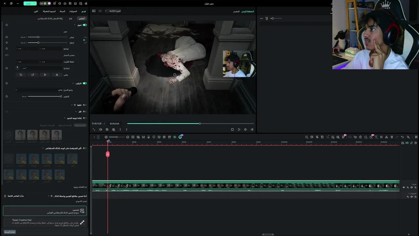This screenshot has width=419, height=236.
Task: Add keyframe for الاستدارة rotation row
Action: pyautogui.click(x=7, y=68)
